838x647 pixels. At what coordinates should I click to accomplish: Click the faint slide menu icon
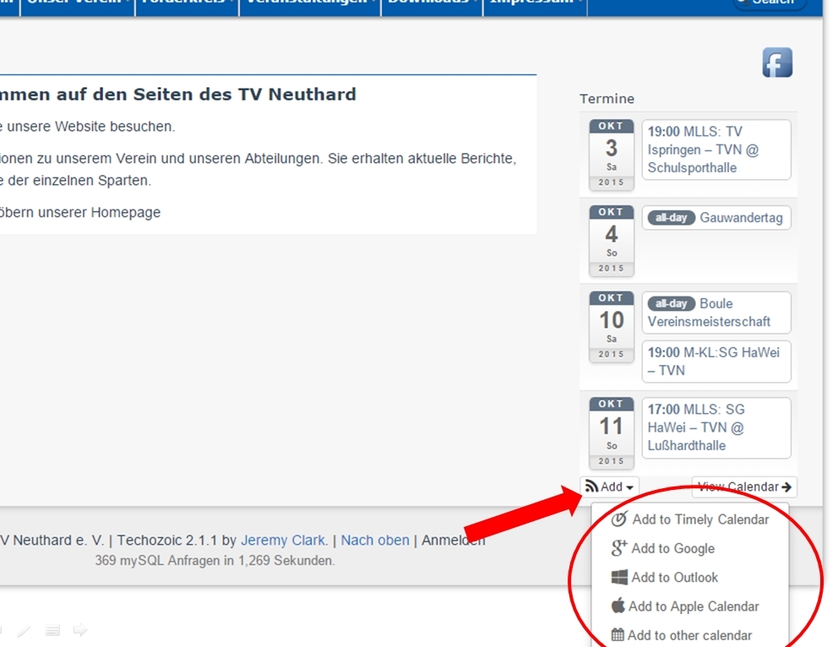tap(52, 630)
